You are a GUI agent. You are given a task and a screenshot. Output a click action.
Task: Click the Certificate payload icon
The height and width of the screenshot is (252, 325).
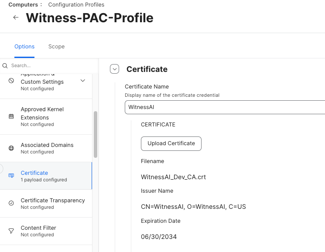point(11,176)
